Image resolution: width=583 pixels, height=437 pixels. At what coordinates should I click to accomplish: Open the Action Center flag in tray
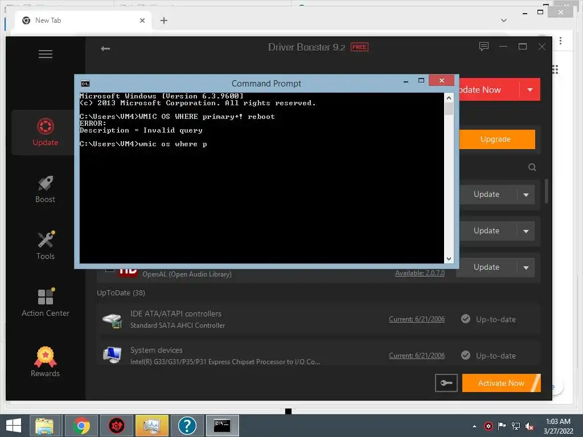click(502, 426)
